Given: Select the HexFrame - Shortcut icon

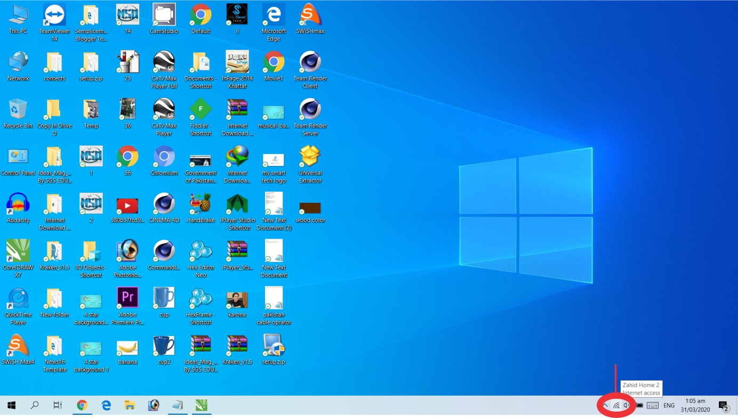Looking at the screenshot, I should tap(200, 307).
